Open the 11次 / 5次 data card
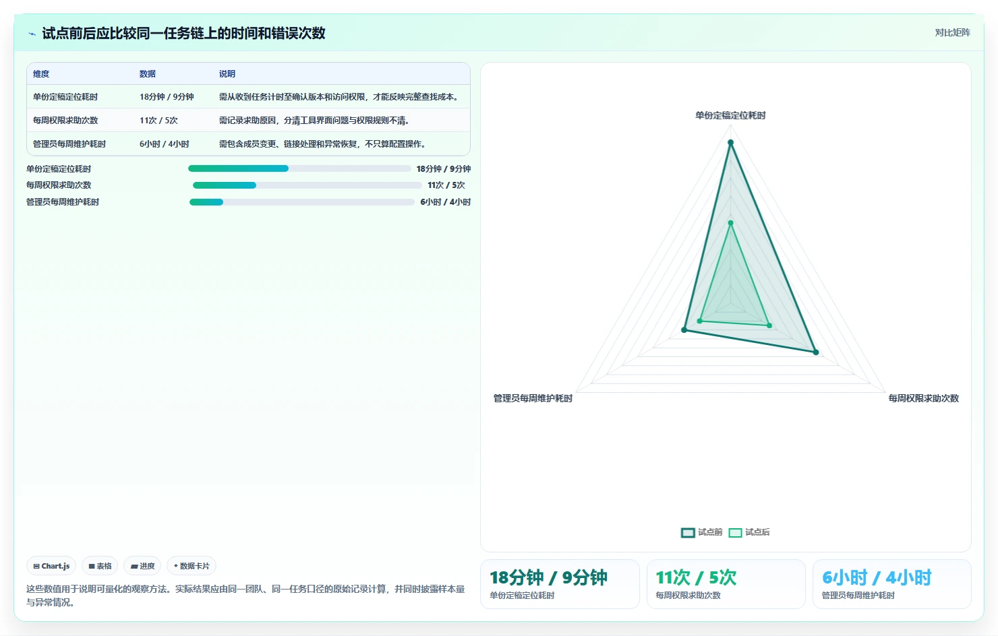Viewport: 998px width, 636px height. tap(726, 584)
